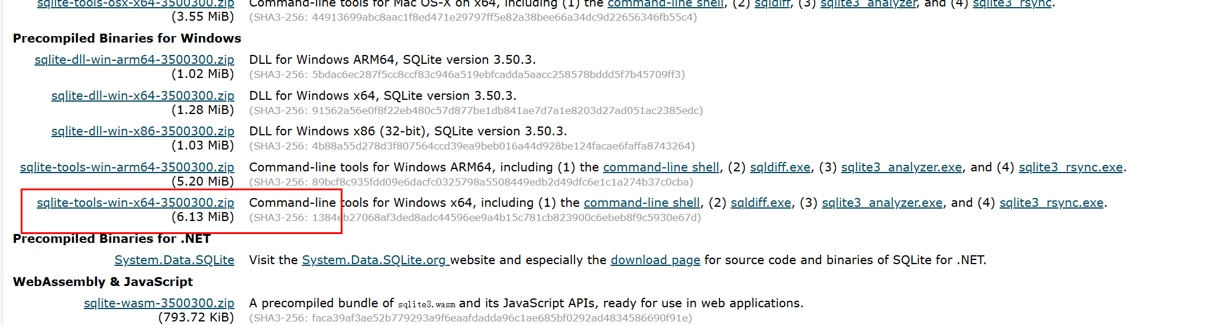Viewport: 1211px width, 325px height.
Task: Click the '(1.02 MiB)' file size text
Action: (x=202, y=74)
